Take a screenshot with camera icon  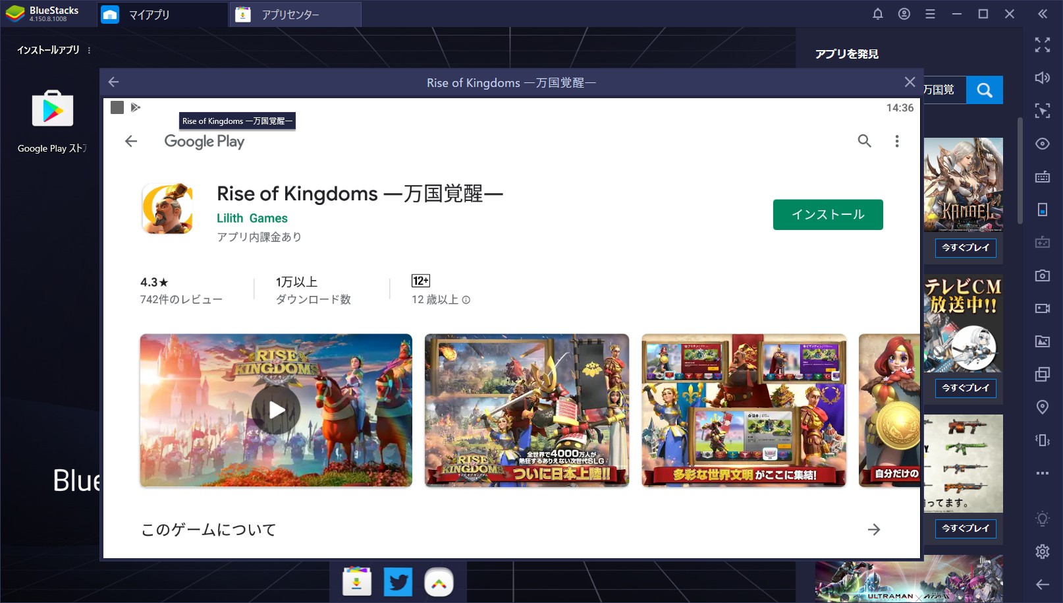(x=1042, y=275)
